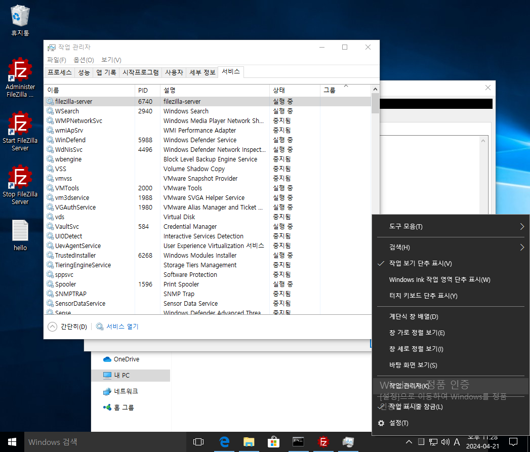Viewport: 530px width, 452px height.
Task: Click the gear icon beside 서비스 열기
Action: tap(100, 326)
